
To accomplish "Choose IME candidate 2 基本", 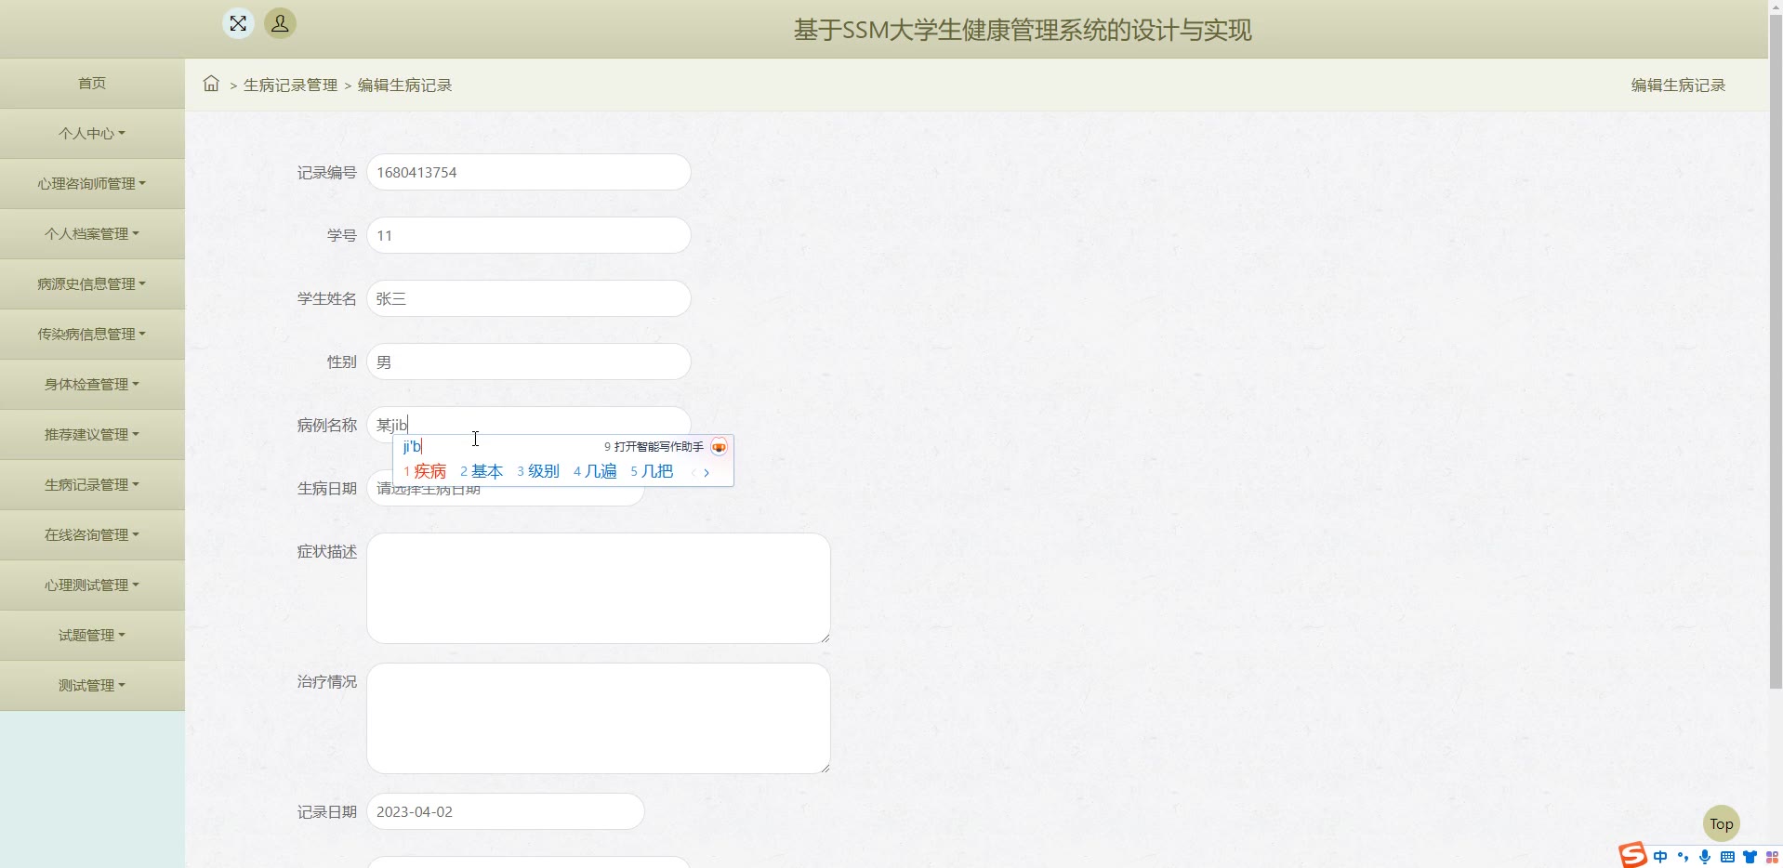I will tap(482, 471).
